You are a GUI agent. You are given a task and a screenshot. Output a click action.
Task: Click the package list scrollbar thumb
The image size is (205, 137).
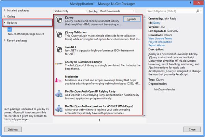(144, 55)
